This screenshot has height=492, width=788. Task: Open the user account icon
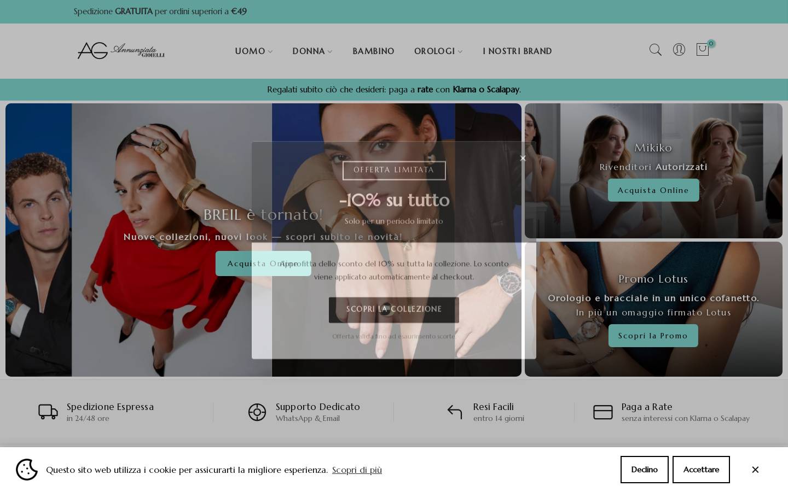pyautogui.click(x=679, y=50)
